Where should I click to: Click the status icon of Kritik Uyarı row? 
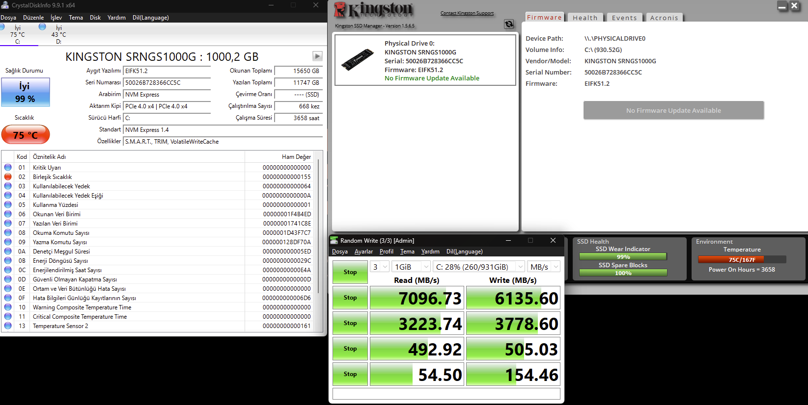pos(8,167)
